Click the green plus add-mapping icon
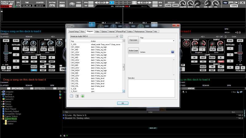 83,96
